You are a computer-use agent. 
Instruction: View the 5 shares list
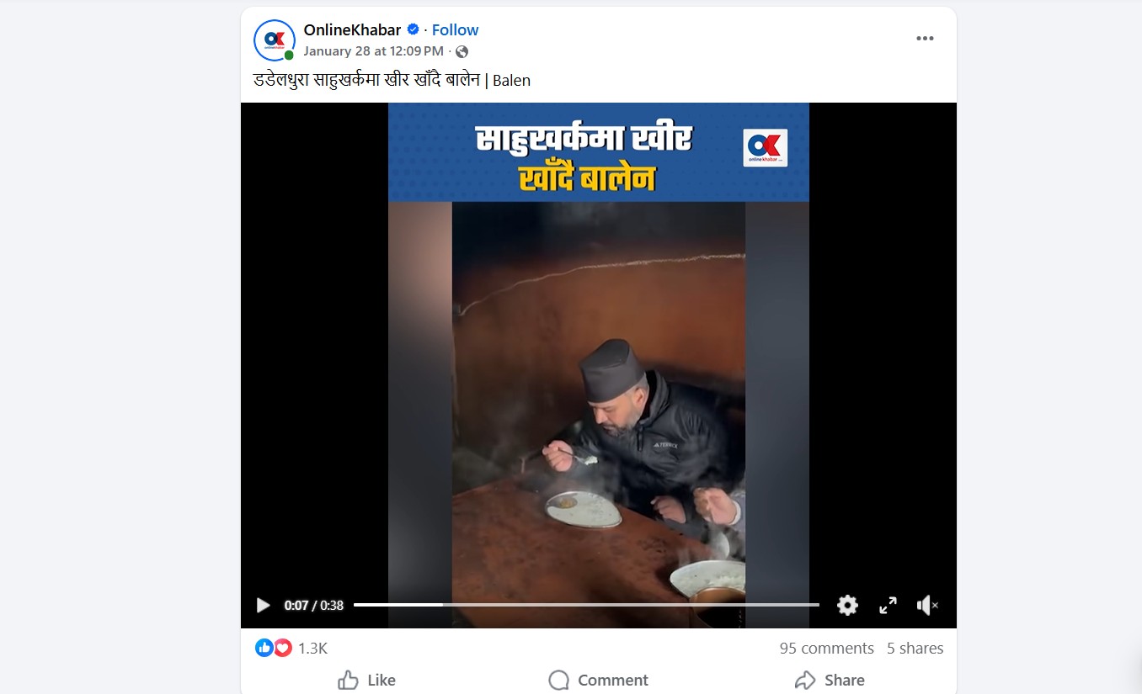click(915, 649)
